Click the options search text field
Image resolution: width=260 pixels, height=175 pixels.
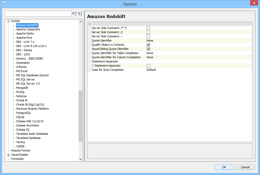point(38,14)
